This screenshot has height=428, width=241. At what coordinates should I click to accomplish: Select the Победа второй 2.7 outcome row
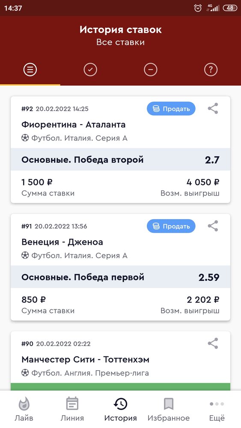click(120, 160)
